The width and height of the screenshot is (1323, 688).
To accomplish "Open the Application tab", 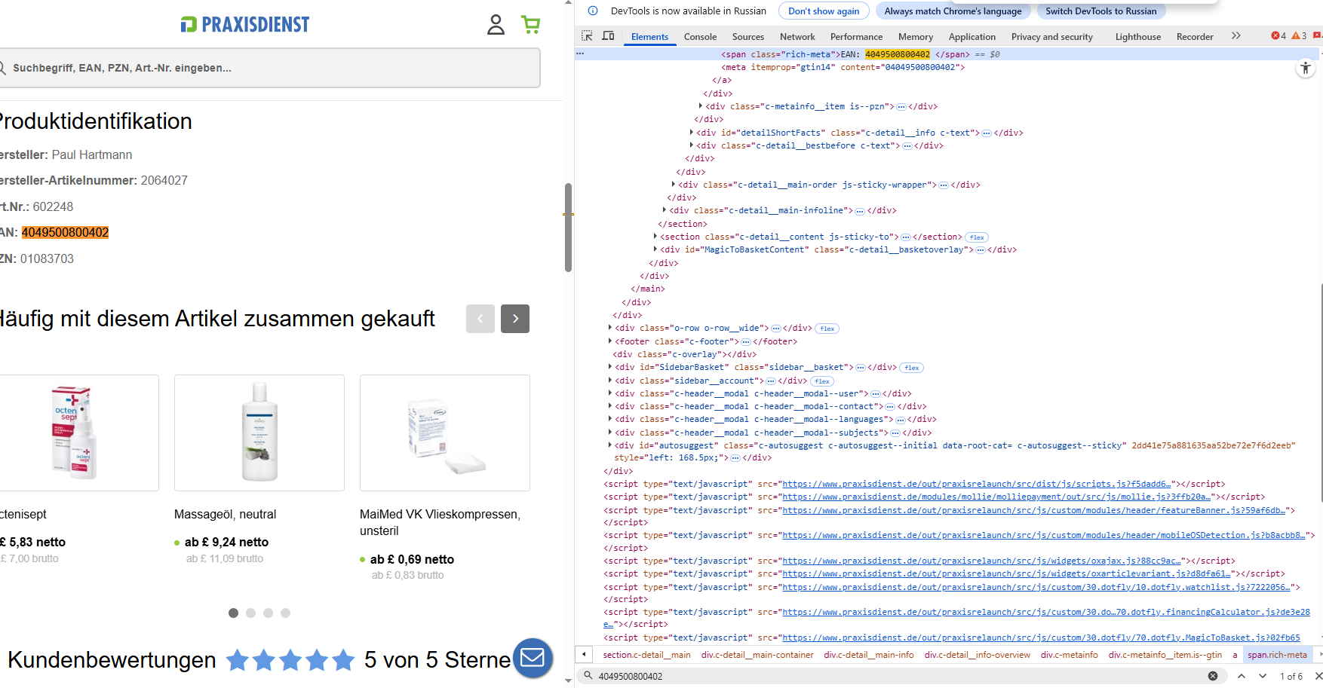I will point(972,36).
